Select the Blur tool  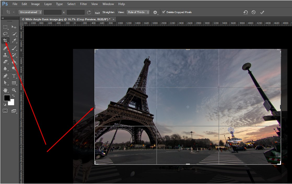5,69
